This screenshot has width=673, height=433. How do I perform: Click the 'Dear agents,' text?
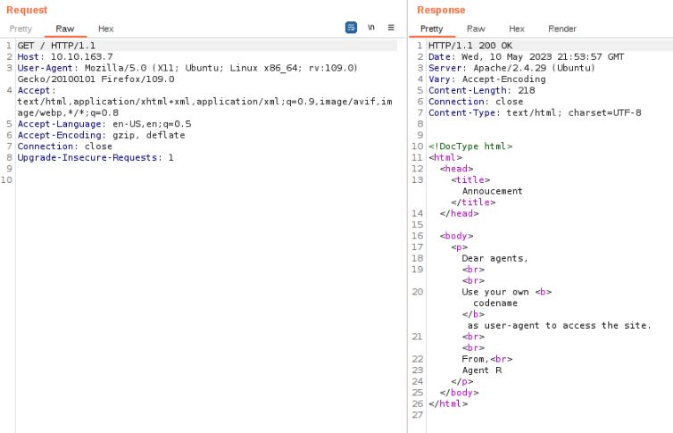[494, 258]
